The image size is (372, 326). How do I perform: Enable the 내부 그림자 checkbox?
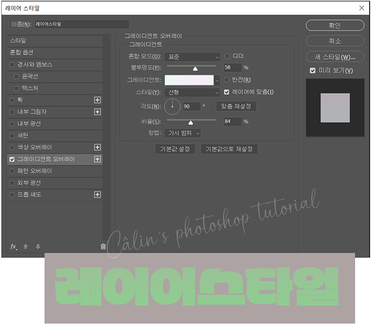click(x=12, y=112)
